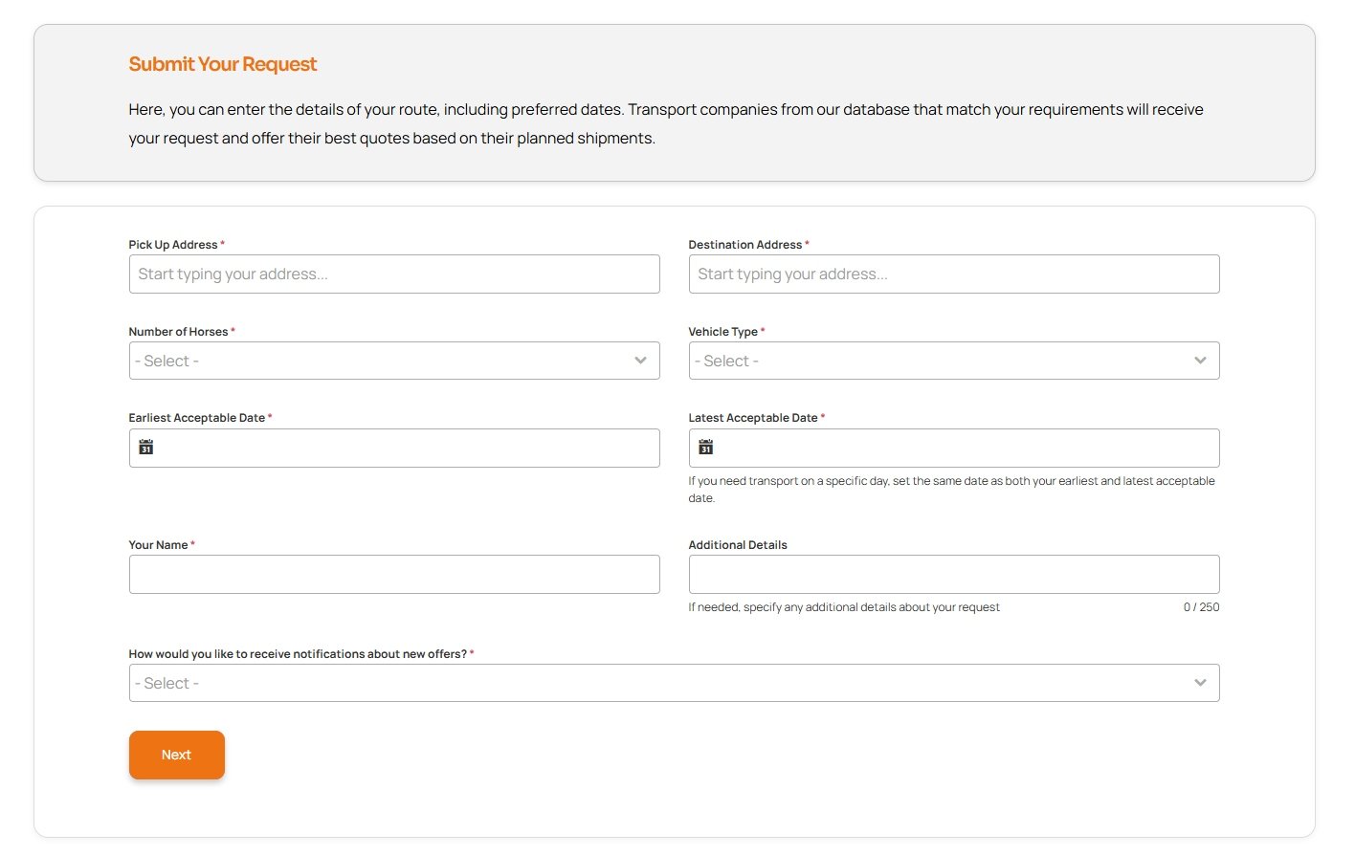Image resolution: width=1355 pixels, height=855 pixels.
Task: Click the calendar icon in Earliest Acceptable Date
Action: [x=146, y=448]
